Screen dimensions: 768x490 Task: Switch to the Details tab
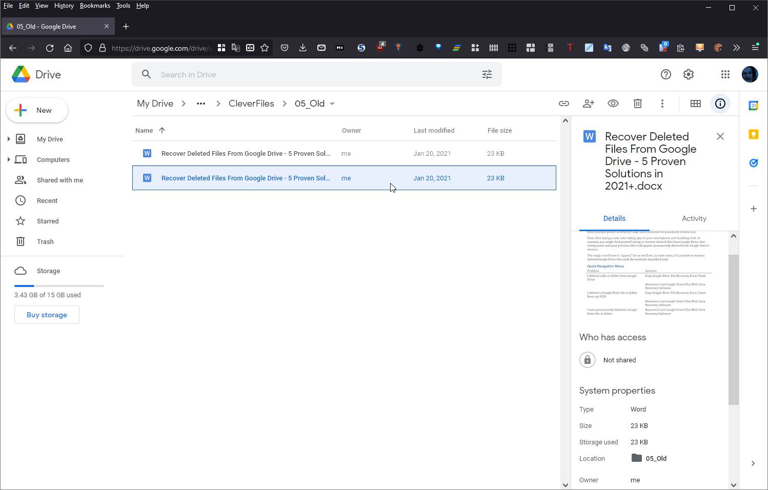tap(614, 218)
